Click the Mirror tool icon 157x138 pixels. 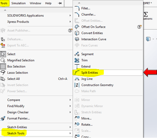[x=77, y=100]
